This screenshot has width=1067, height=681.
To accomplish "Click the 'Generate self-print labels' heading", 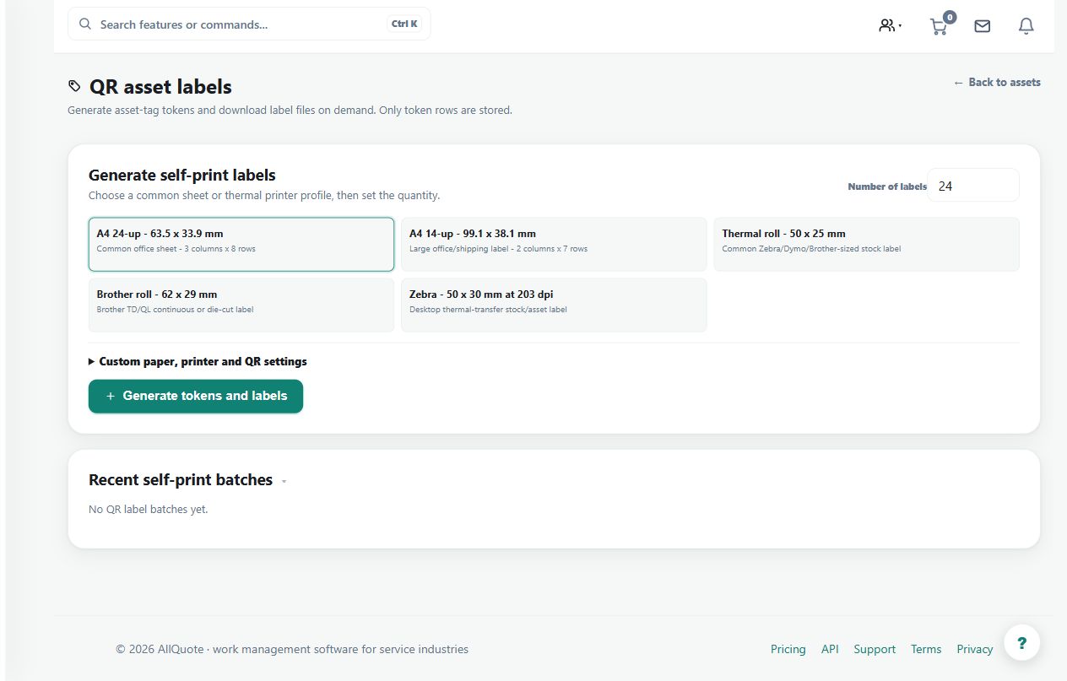I will [182, 176].
